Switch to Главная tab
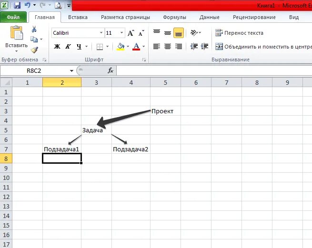 [45, 17]
